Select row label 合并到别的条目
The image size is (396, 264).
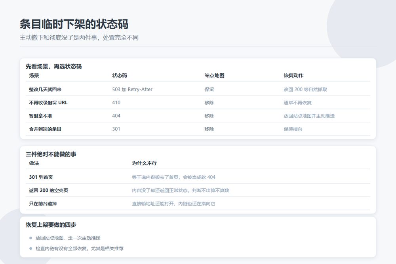click(45, 129)
